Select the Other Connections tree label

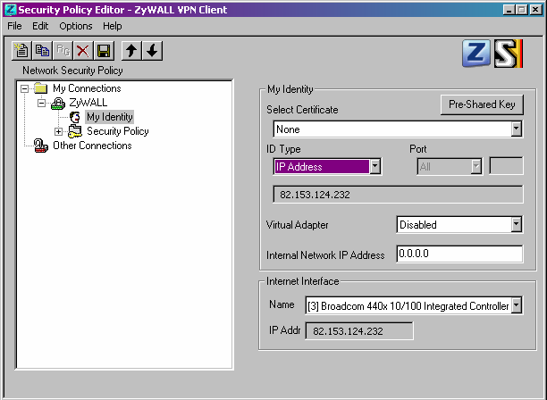point(92,146)
